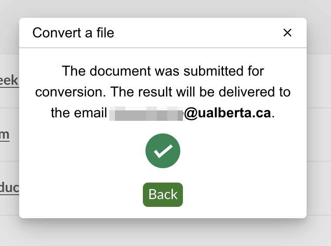
Task: Click the white tick inside green circle
Action: click(163, 151)
